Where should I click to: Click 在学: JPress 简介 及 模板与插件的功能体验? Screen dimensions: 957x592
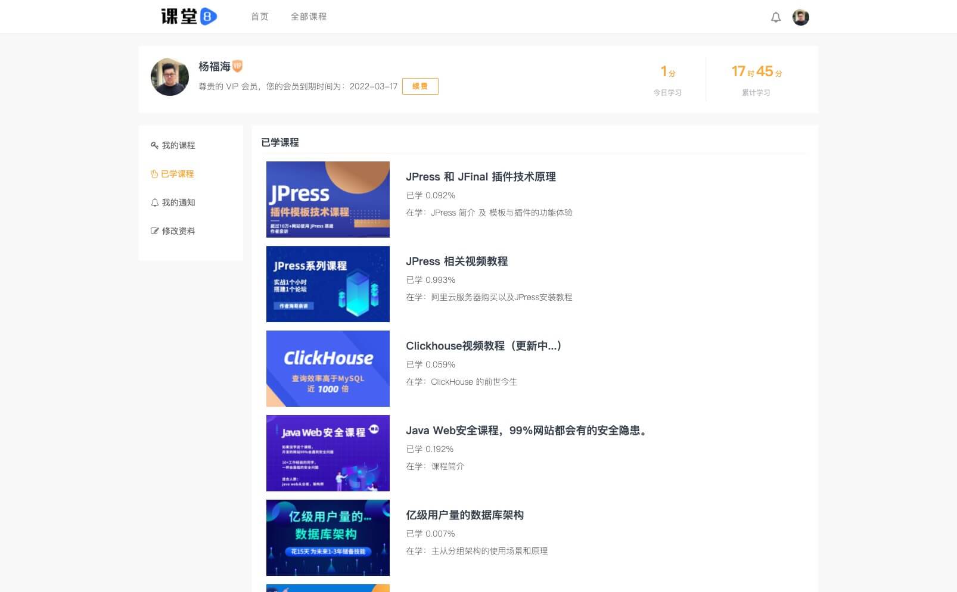[489, 213]
